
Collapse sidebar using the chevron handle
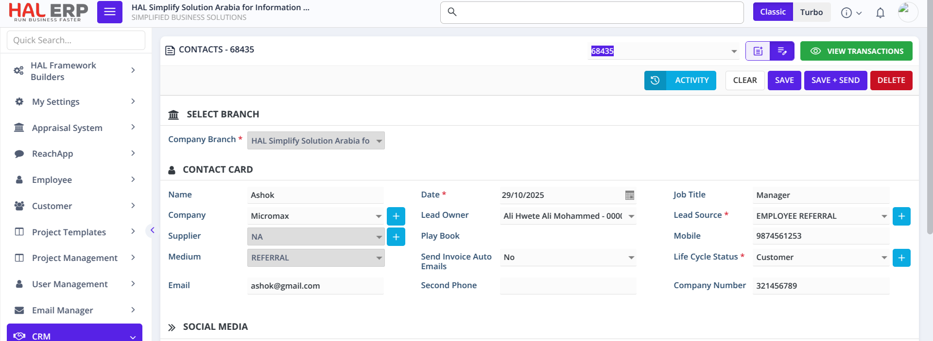coord(152,230)
